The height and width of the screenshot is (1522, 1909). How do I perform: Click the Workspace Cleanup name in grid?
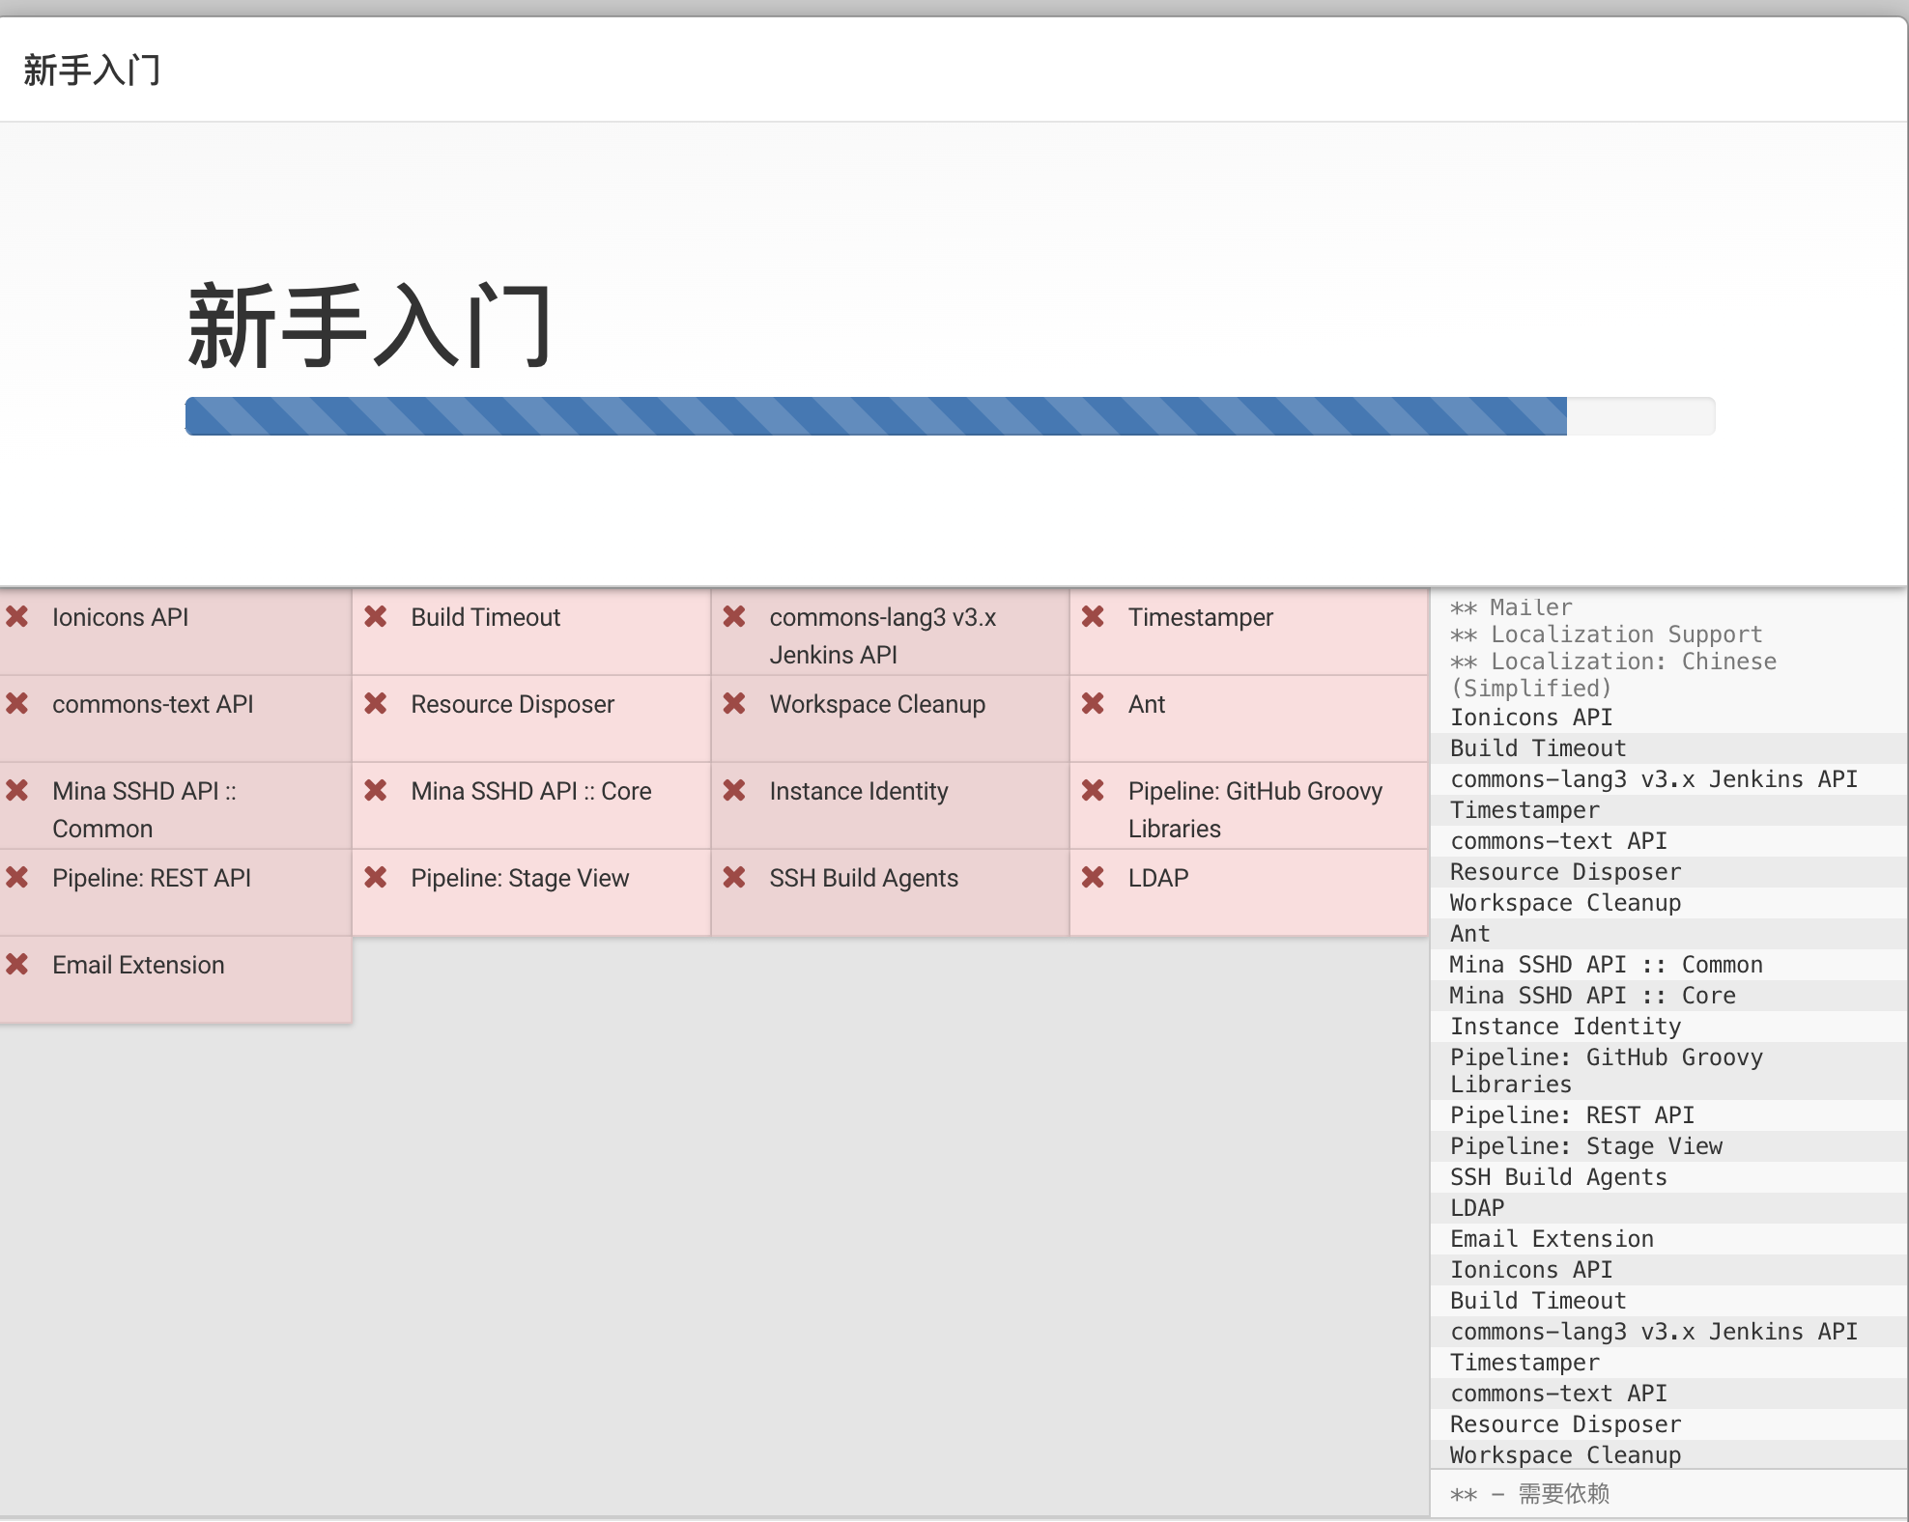(x=877, y=704)
